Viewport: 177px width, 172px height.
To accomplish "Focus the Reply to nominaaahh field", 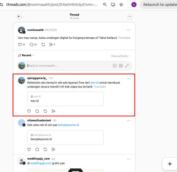I will click(x=69, y=66).
